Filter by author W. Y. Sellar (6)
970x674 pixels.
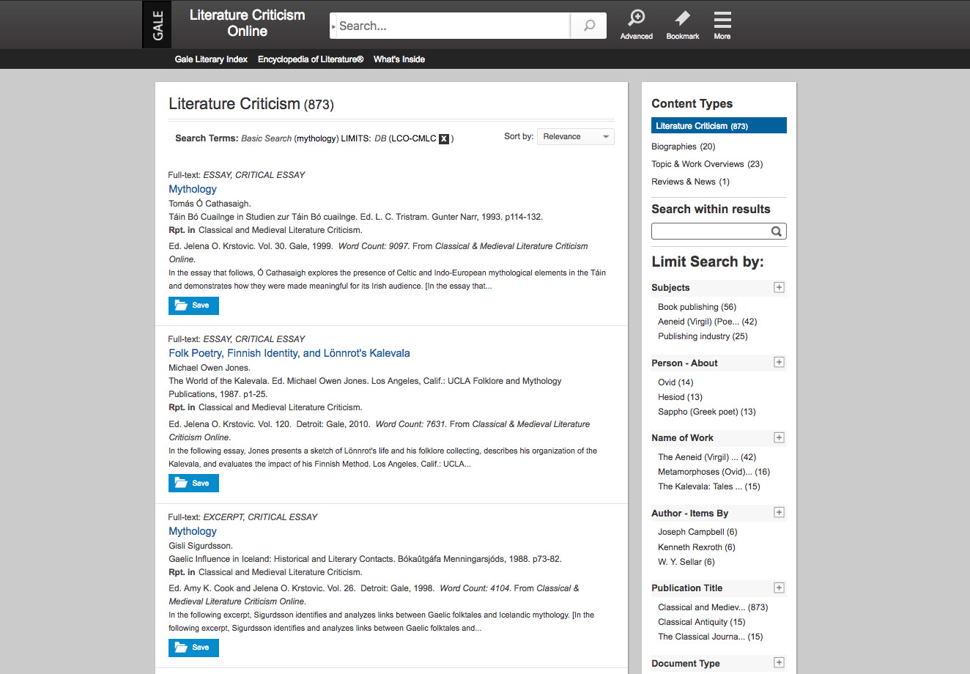[x=686, y=562]
